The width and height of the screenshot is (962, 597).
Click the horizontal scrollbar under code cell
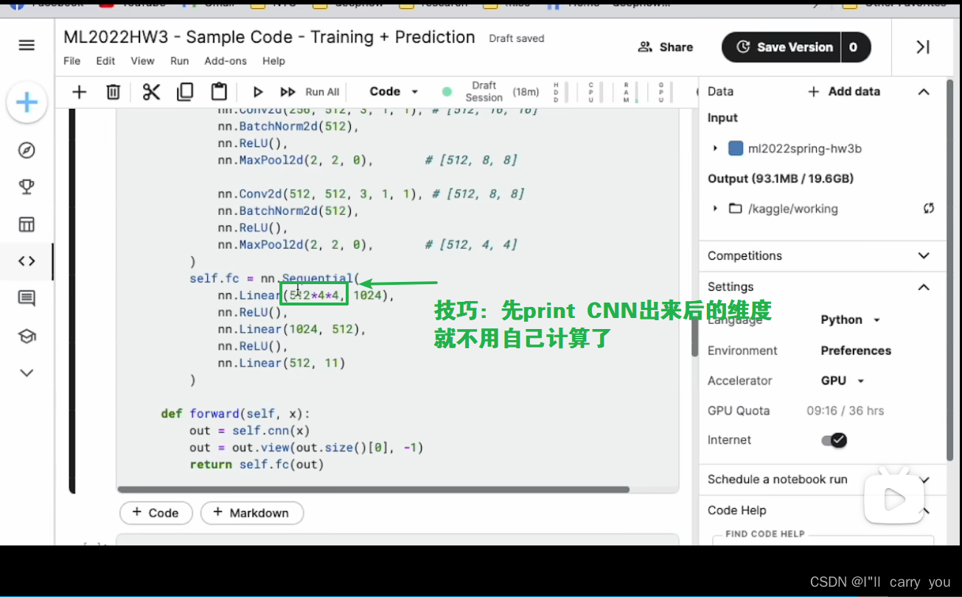(x=373, y=489)
